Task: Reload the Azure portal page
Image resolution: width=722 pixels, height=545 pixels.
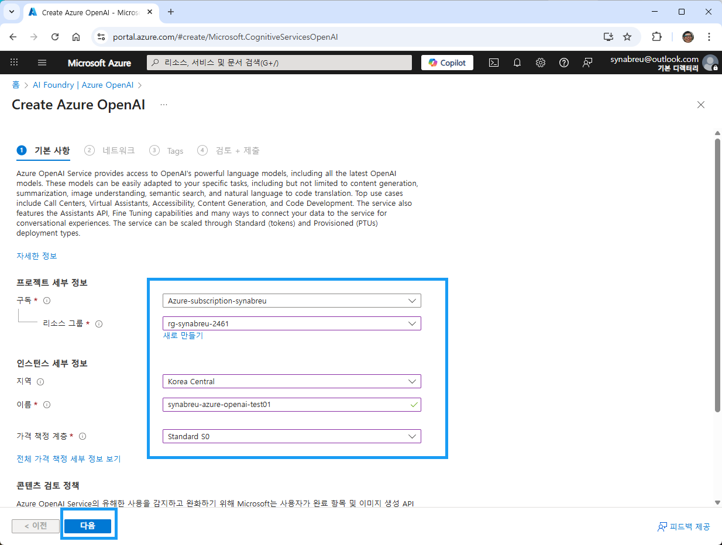Action: [55, 37]
